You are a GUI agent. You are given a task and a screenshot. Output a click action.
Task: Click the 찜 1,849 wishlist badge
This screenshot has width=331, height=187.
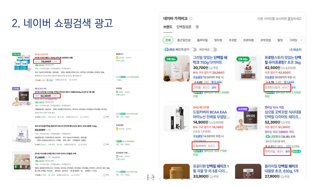tap(289, 82)
